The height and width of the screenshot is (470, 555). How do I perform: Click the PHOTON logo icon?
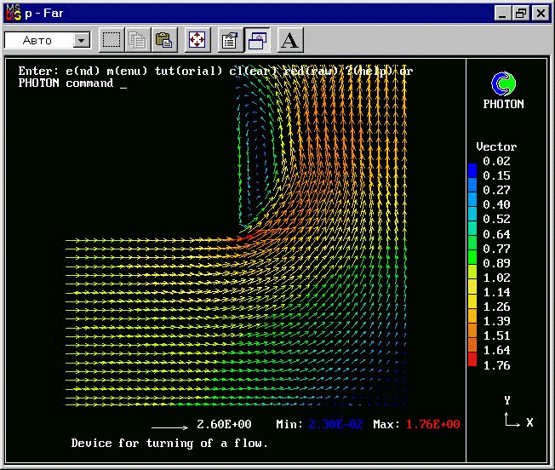[503, 84]
